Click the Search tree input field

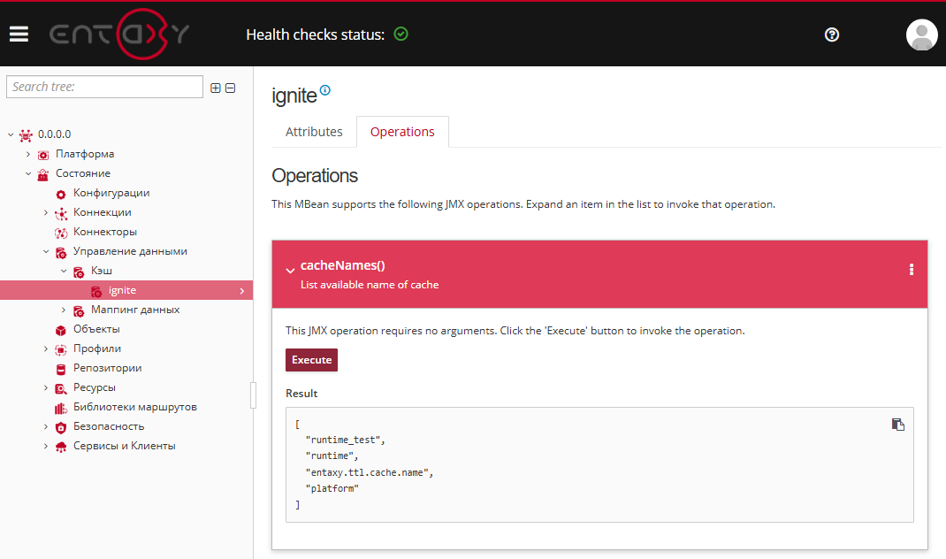104,87
